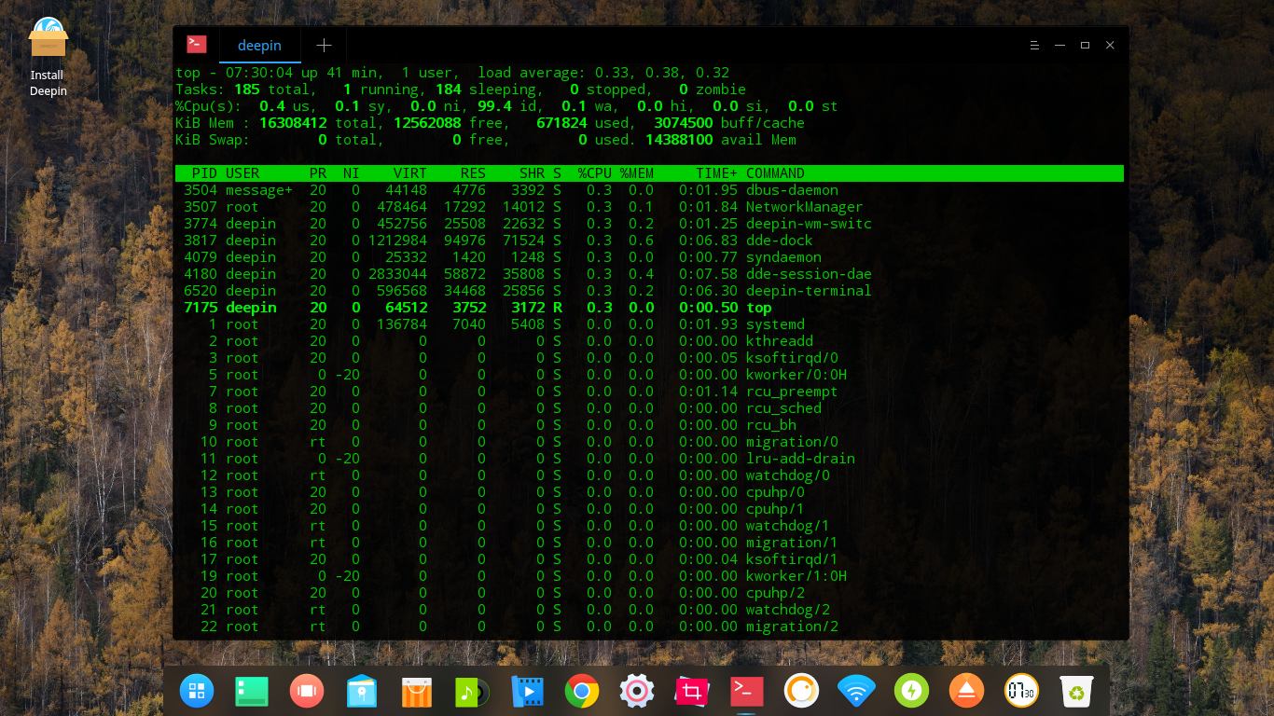Select the kthreadd process row
This screenshot has height=716, width=1274.
click(649, 341)
